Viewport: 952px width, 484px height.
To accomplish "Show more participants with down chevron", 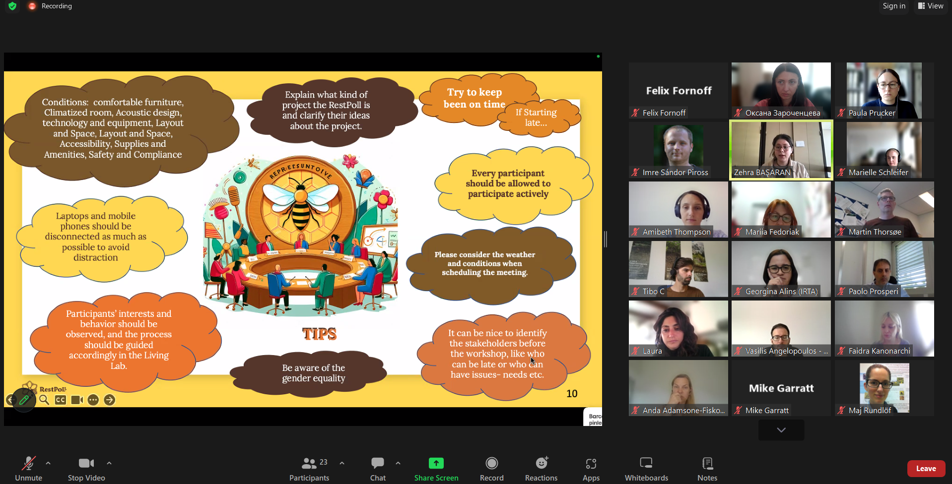I will pyautogui.click(x=781, y=430).
